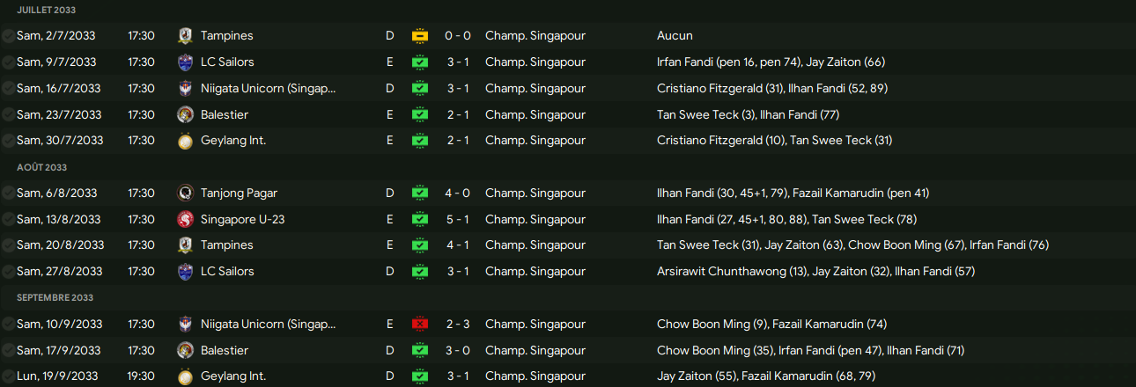Click the green win icon on 6/8/2033
This screenshot has width=1136, height=387.
[419, 193]
